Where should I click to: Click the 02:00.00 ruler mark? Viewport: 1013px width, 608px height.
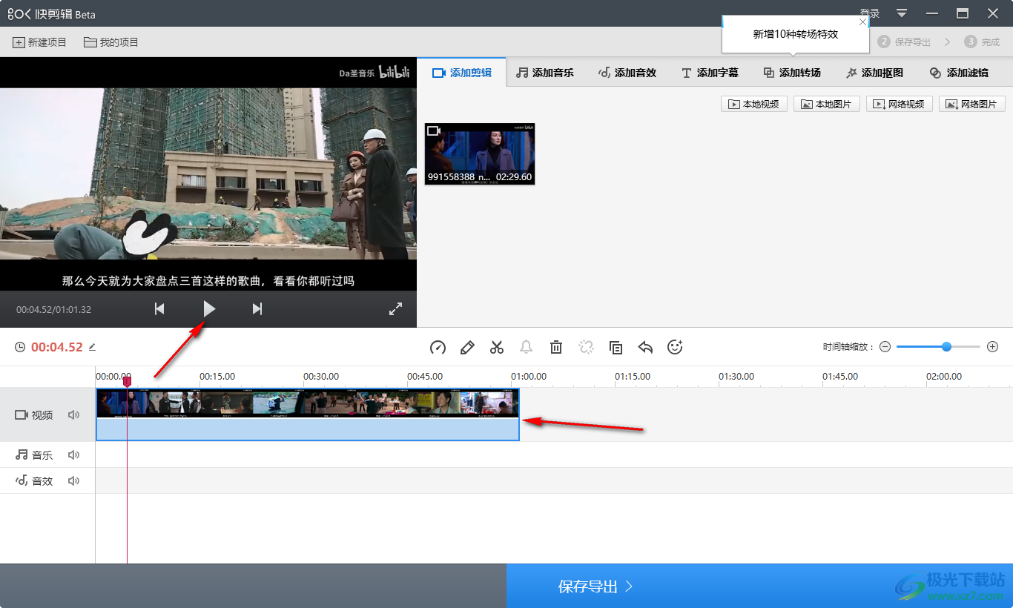pos(944,377)
